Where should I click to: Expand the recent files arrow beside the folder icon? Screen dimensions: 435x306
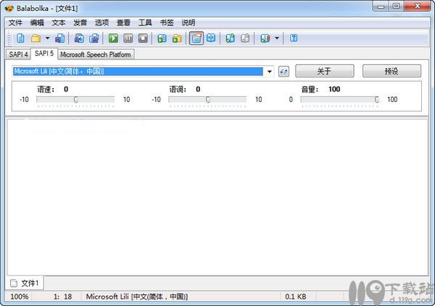click(47, 38)
